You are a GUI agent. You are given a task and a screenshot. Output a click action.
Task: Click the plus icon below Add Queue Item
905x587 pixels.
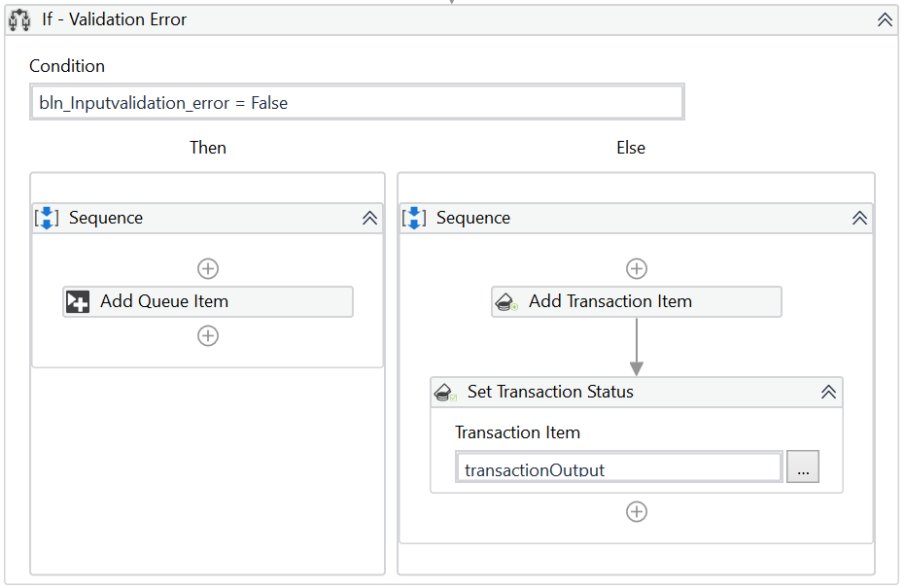click(207, 335)
